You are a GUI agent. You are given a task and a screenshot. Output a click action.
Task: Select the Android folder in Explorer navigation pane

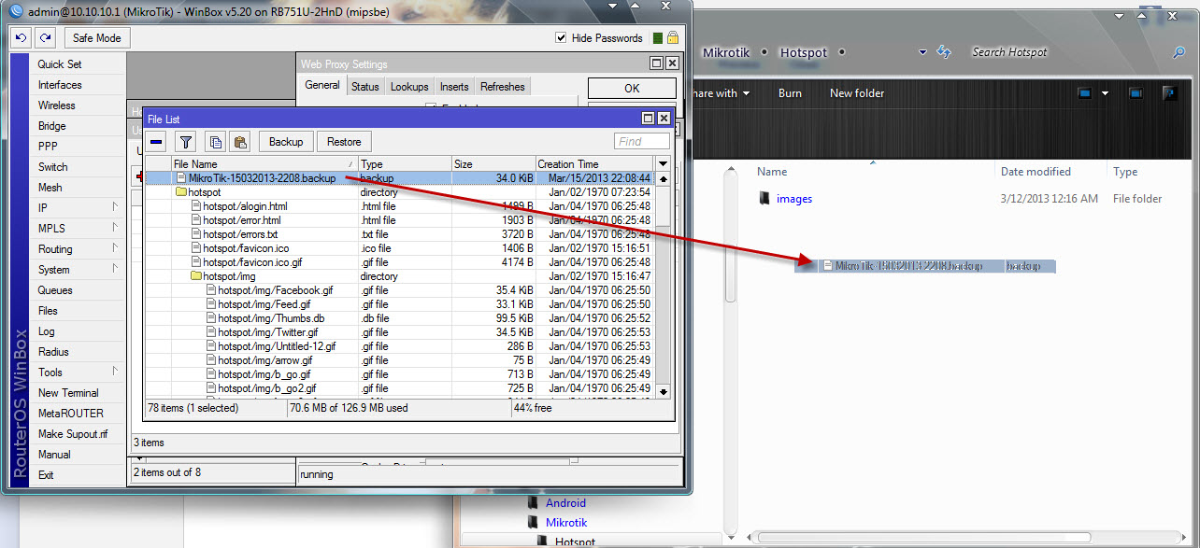coord(565,503)
